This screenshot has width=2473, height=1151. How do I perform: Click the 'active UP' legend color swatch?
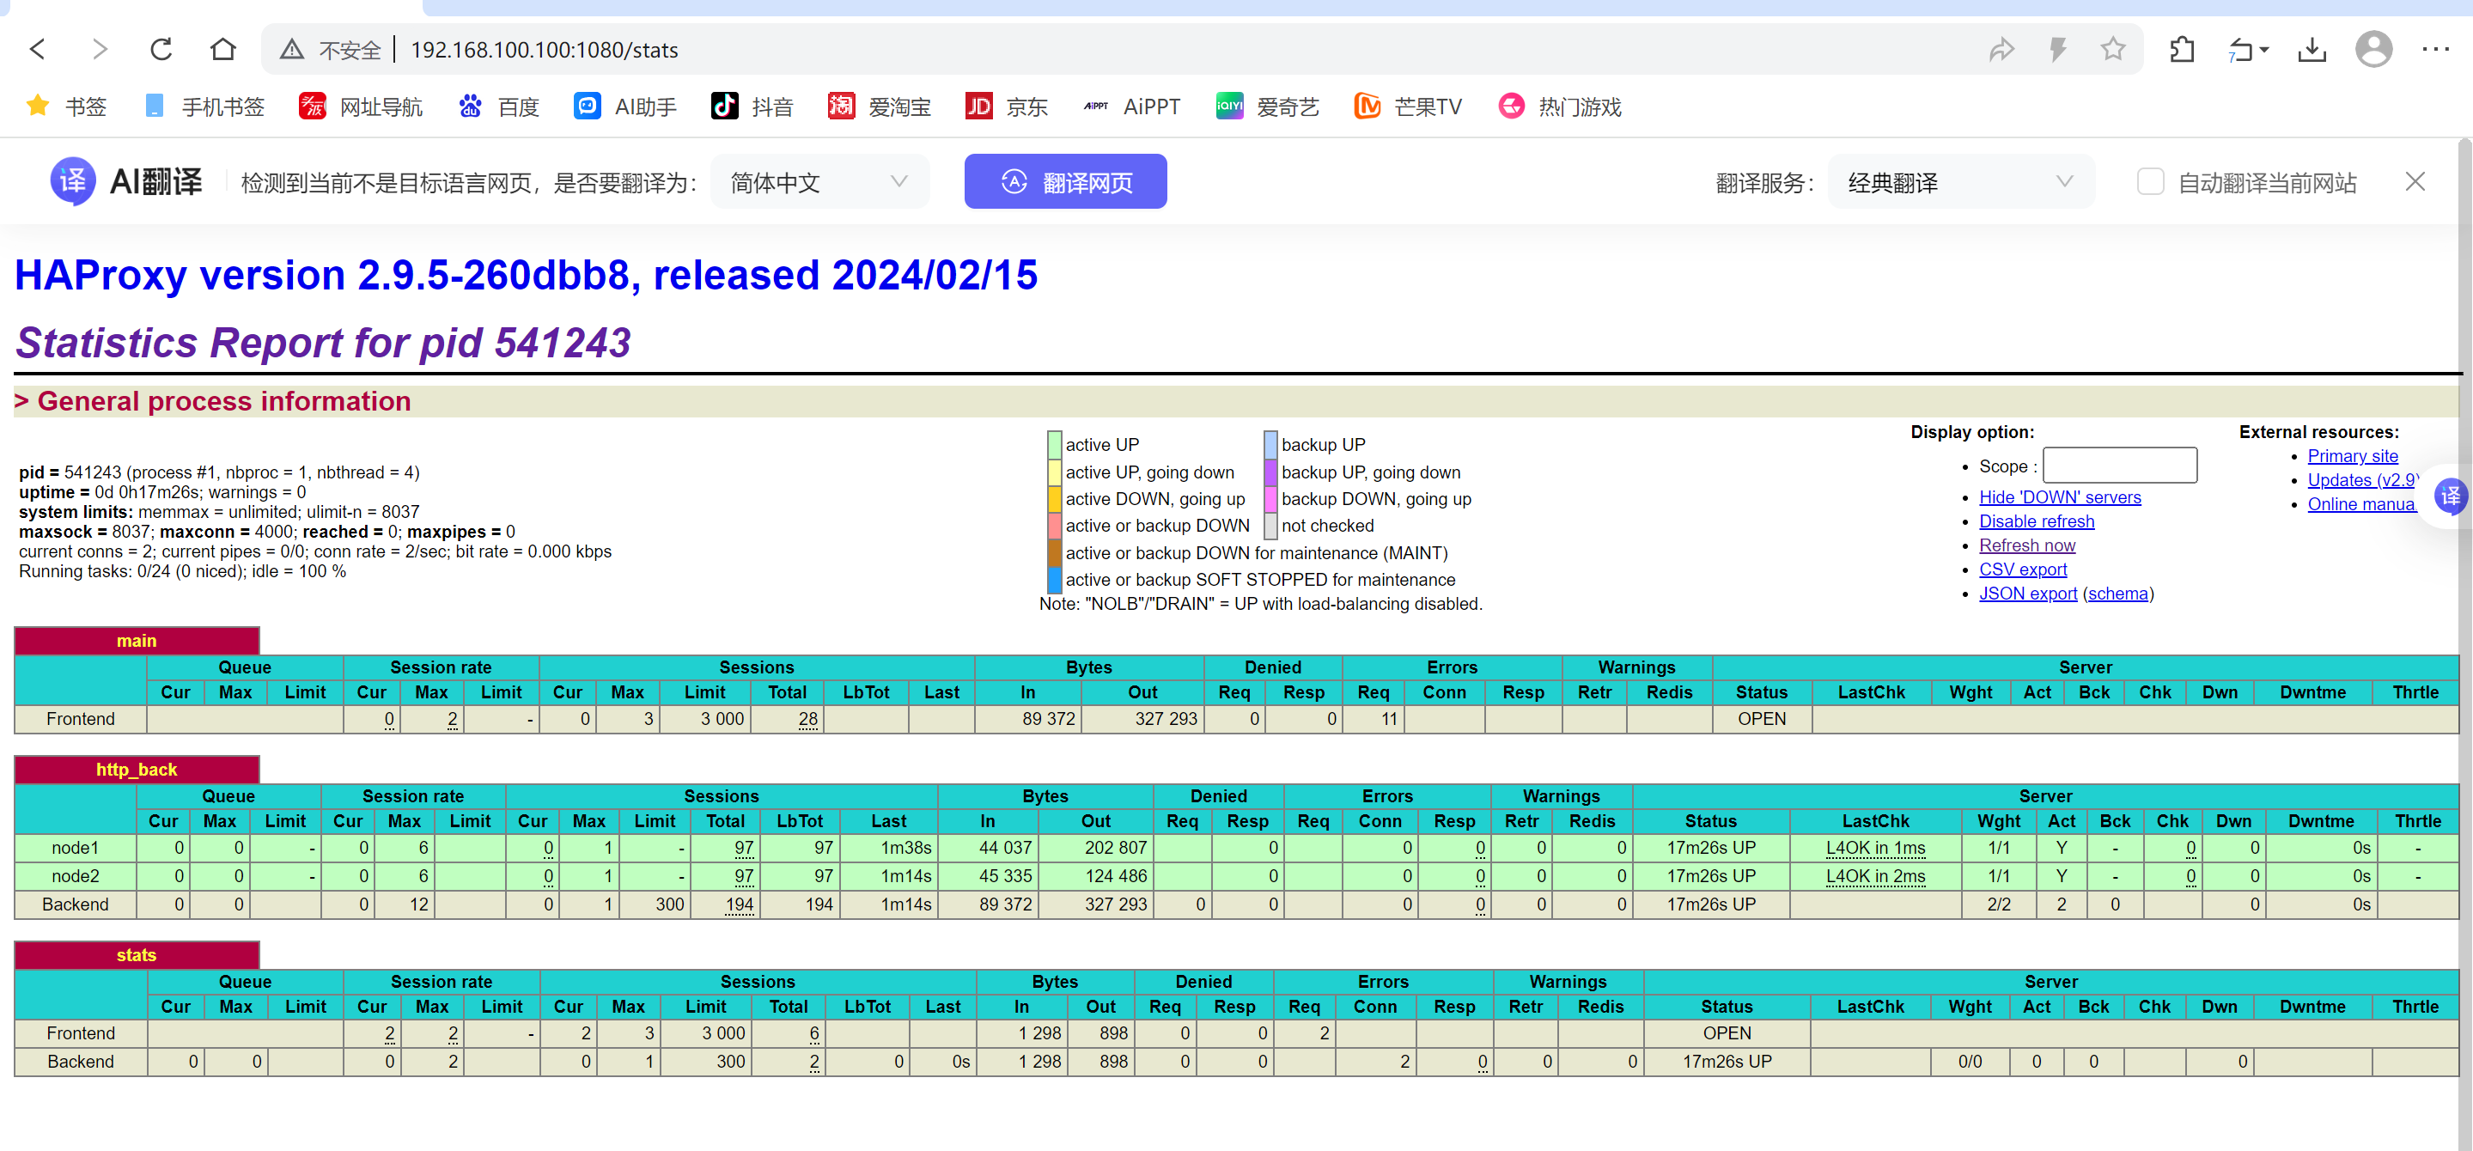tap(1054, 444)
